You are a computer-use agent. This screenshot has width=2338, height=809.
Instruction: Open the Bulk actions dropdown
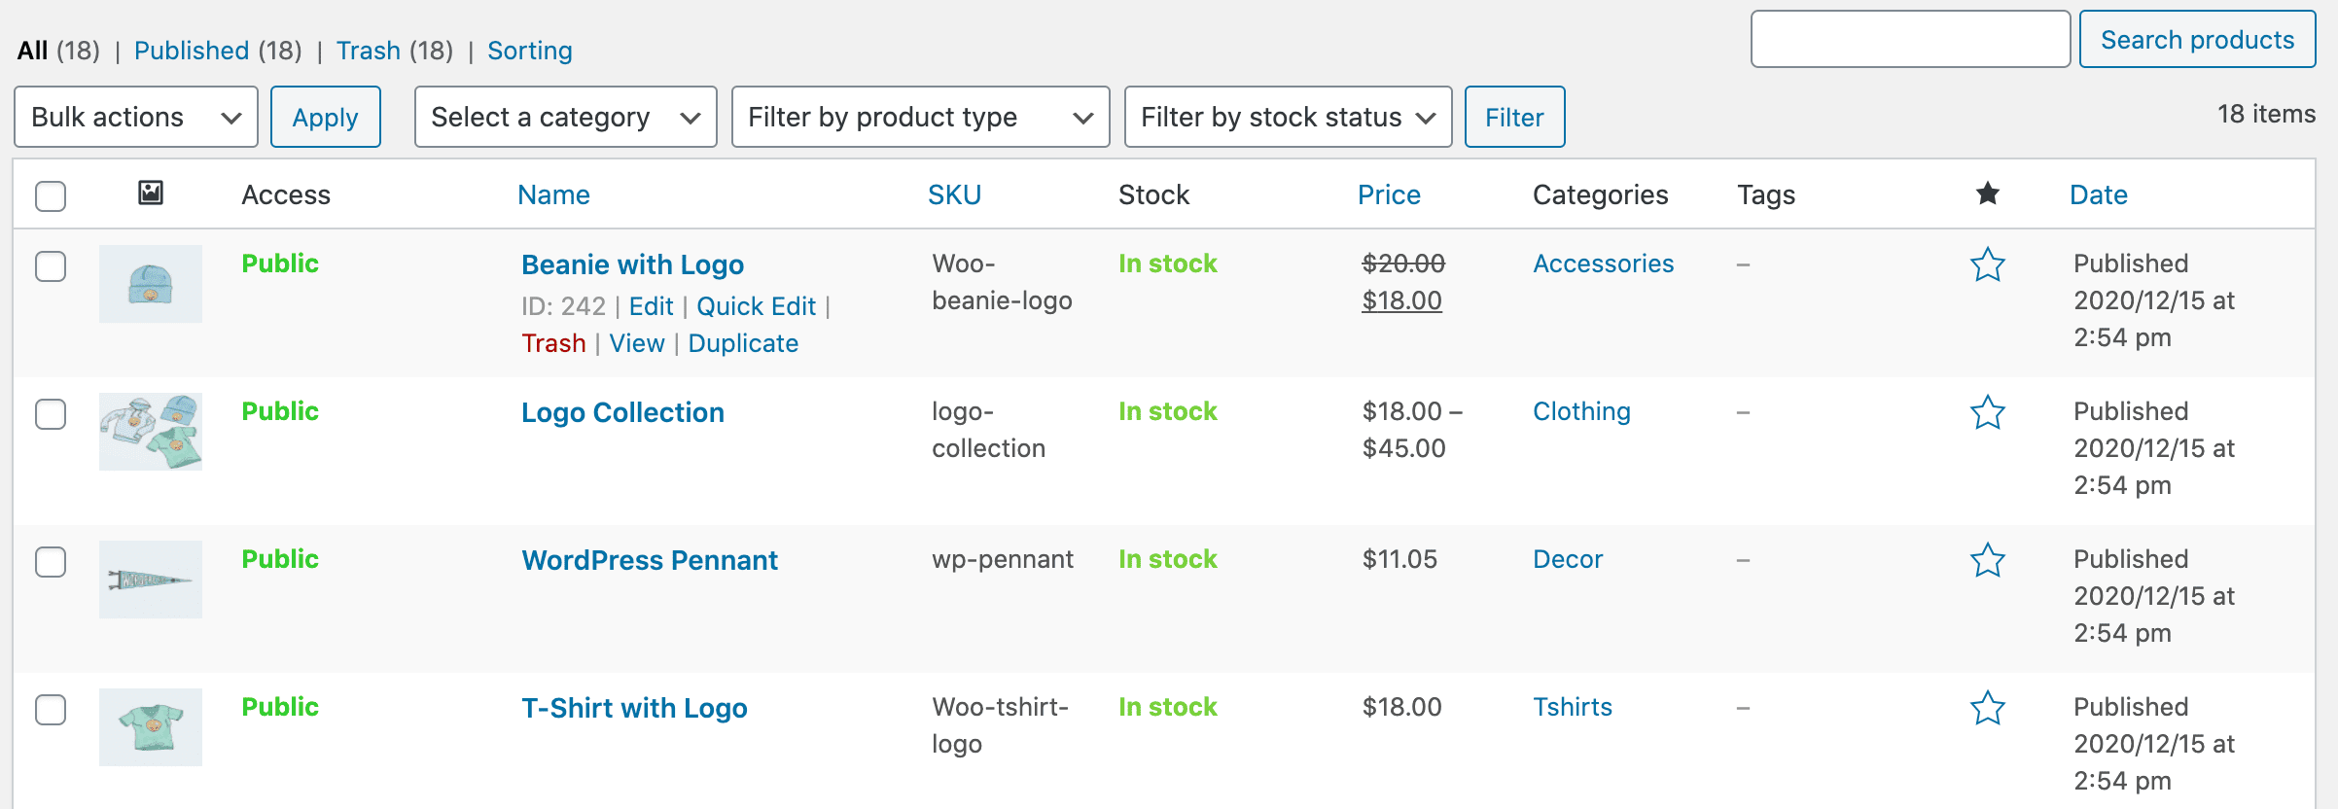136,117
